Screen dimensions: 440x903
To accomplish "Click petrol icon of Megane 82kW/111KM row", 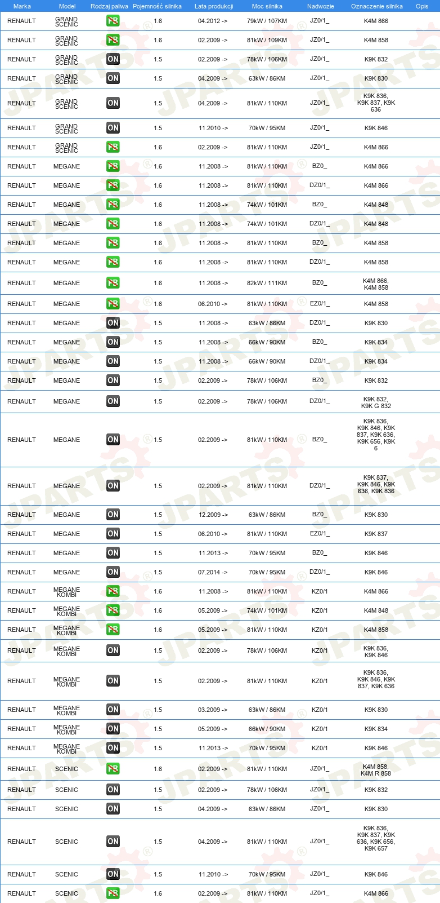I will point(113,283).
